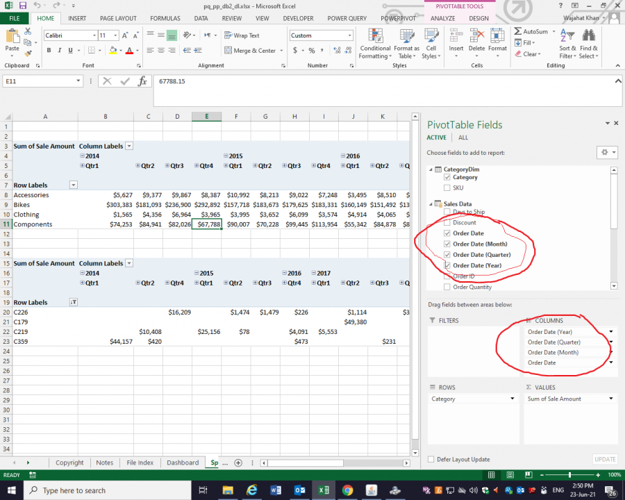The image size is (625, 500).
Task: Switch to the INSERT ribbon tab
Action: (x=77, y=18)
